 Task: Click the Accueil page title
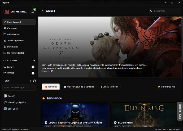click(x=50, y=11)
